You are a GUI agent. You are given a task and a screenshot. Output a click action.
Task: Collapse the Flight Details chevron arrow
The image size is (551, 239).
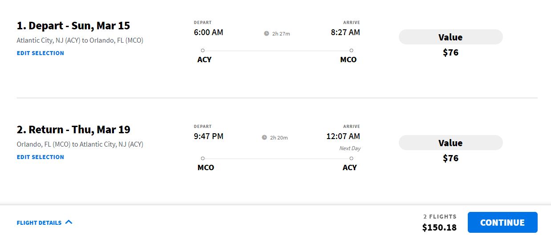69,222
